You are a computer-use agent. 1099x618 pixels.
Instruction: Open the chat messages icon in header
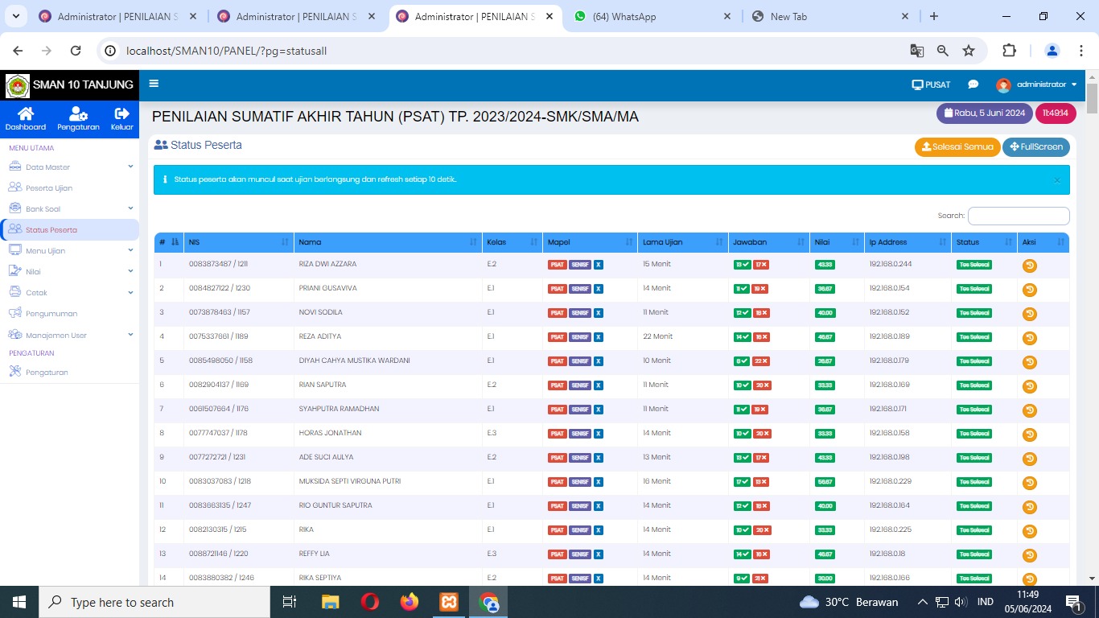click(x=973, y=84)
